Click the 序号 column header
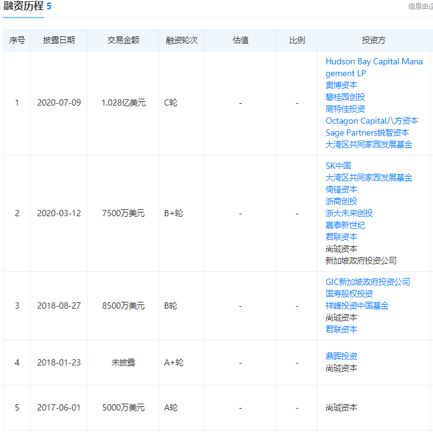This screenshot has height=433, width=433. pos(17,41)
